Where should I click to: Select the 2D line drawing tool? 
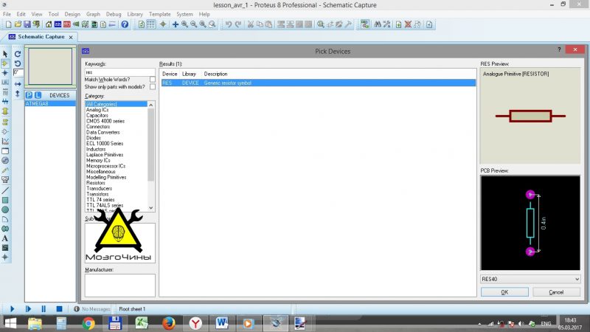(x=5, y=190)
